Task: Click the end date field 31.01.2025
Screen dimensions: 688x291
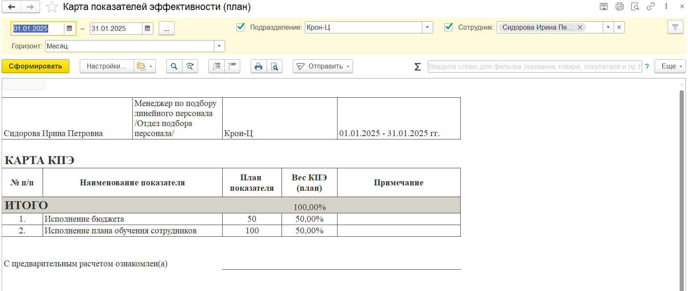Action: coord(116,28)
